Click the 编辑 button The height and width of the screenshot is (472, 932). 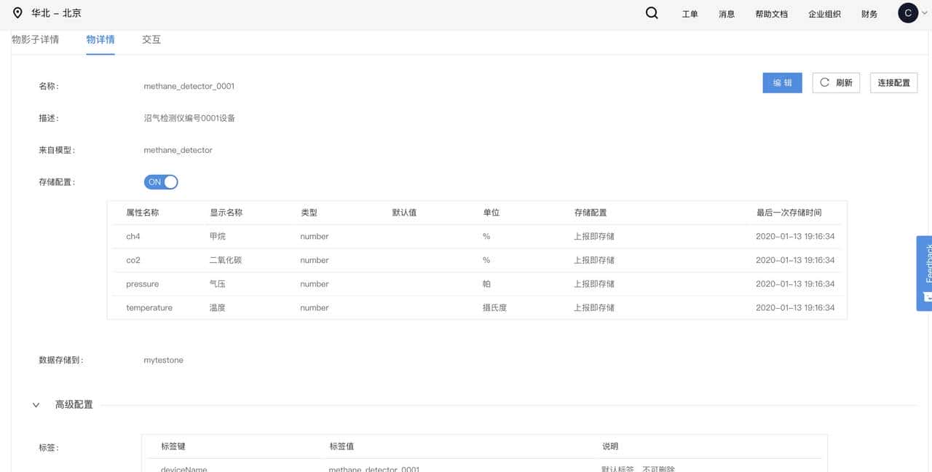tap(783, 83)
